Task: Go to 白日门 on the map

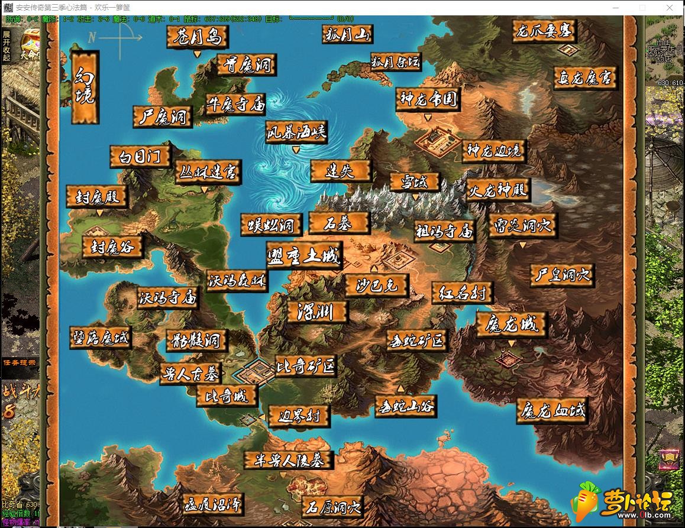Action: [x=140, y=156]
